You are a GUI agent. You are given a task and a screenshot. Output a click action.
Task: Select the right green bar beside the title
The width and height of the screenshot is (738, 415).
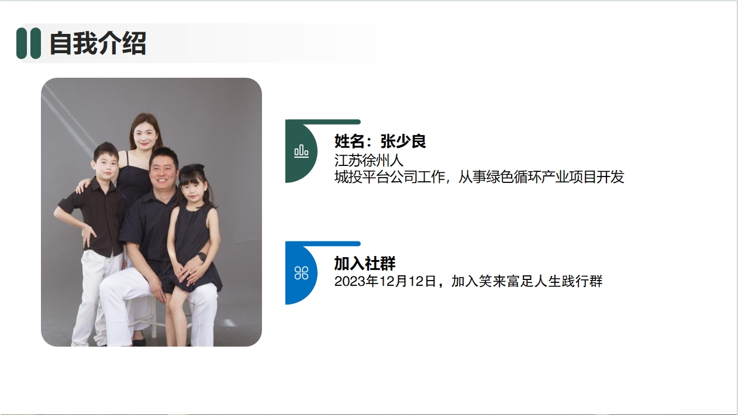point(36,43)
